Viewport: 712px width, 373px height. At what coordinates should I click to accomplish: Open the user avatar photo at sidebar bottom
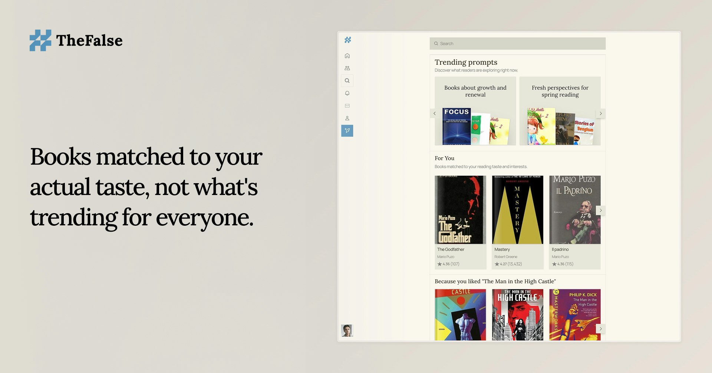pos(347,330)
